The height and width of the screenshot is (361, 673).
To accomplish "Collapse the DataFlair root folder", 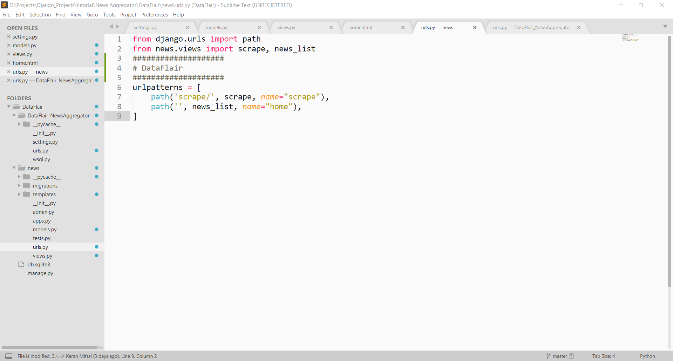I will click(9, 107).
